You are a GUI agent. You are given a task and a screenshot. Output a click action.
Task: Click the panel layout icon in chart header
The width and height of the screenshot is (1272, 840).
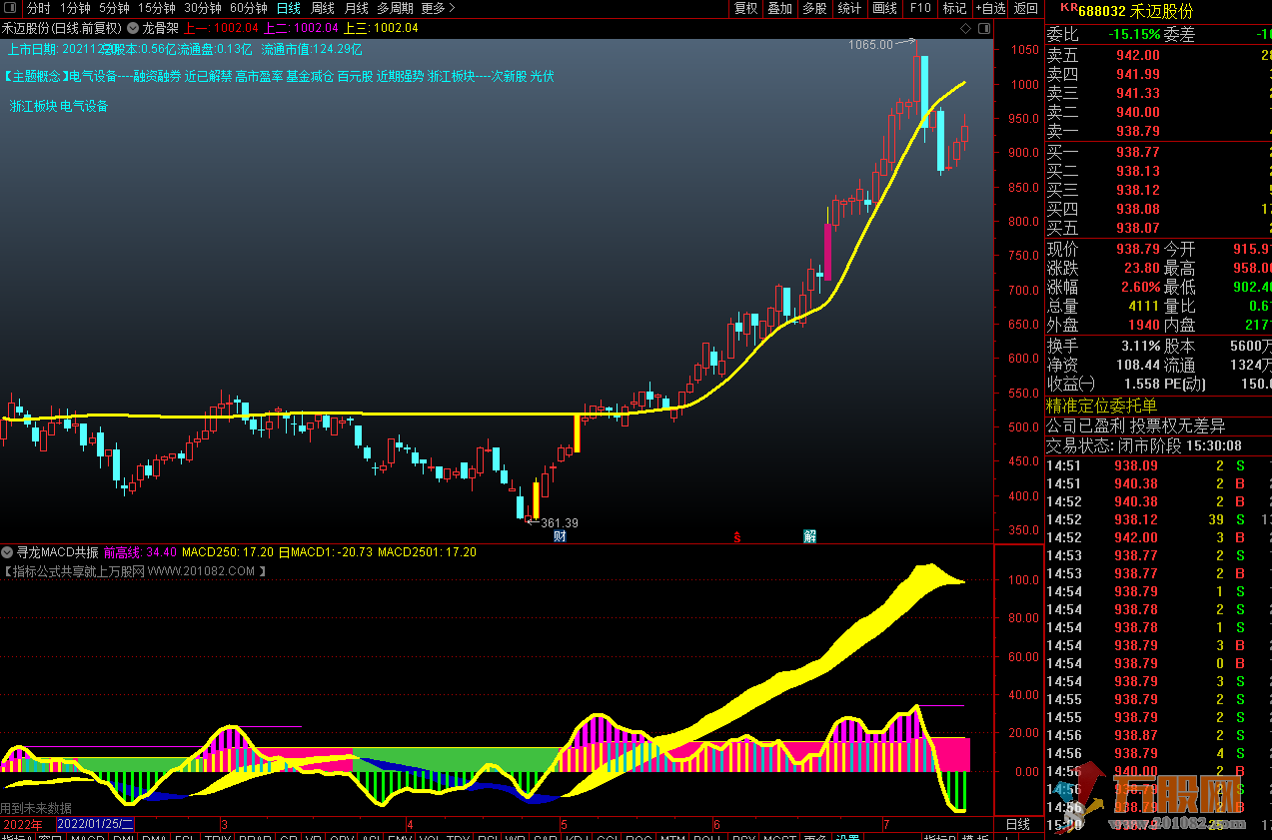pyautogui.click(x=983, y=29)
